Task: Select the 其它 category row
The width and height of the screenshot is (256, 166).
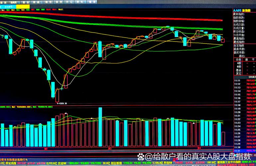Action: point(238,73)
